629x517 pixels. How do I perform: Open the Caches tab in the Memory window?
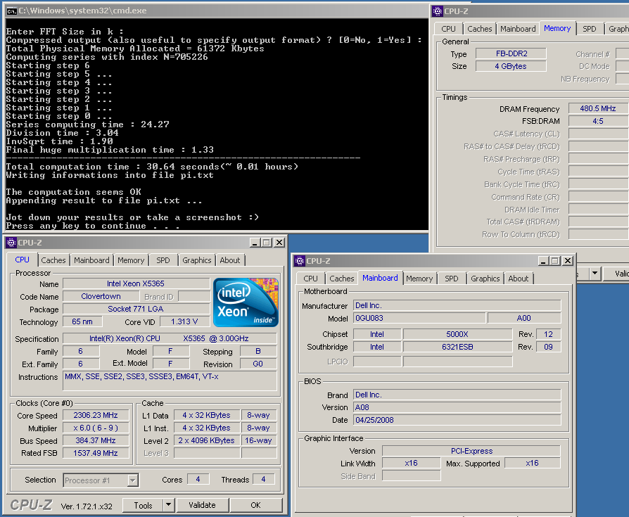click(479, 29)
